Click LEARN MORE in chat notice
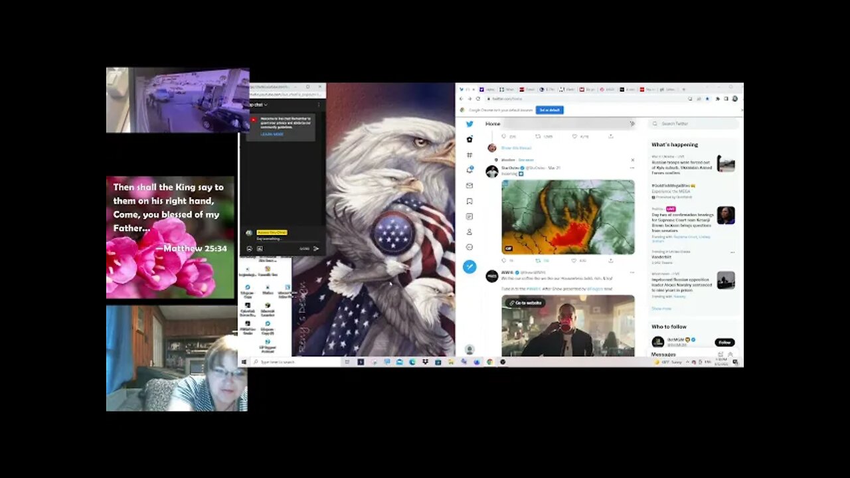This screenshot has width=850, height=478. [x=272, y=134]
